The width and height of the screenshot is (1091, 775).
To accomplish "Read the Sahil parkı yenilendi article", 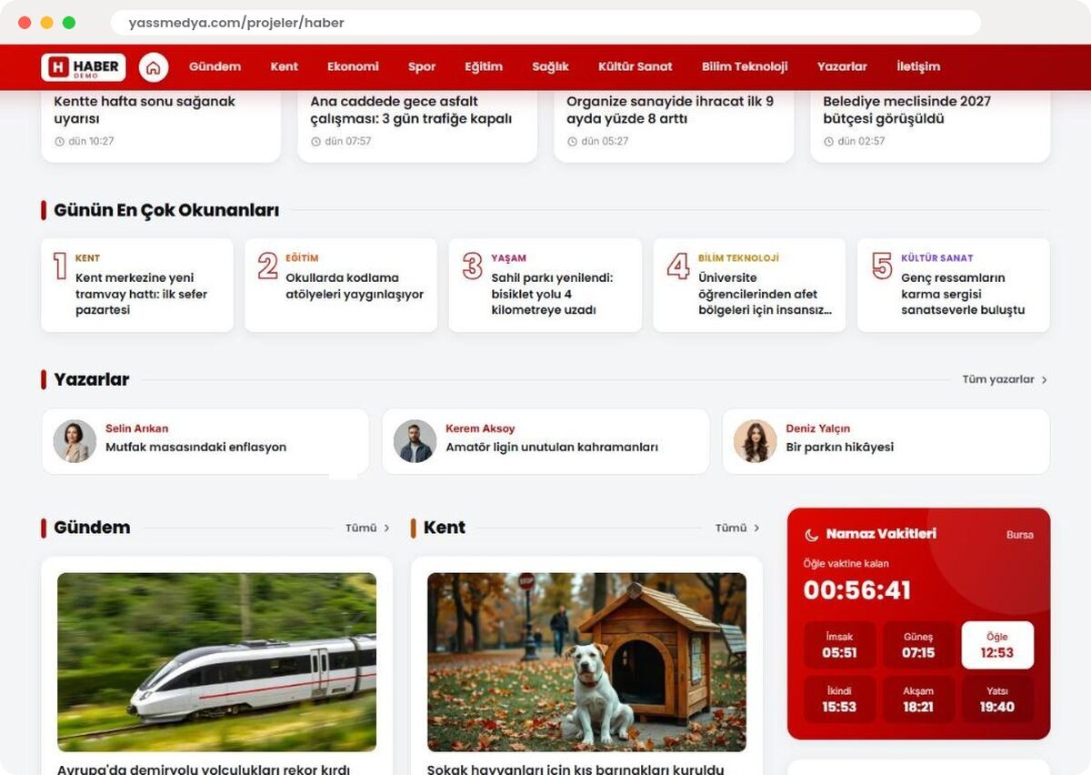I will coord(545,286).
